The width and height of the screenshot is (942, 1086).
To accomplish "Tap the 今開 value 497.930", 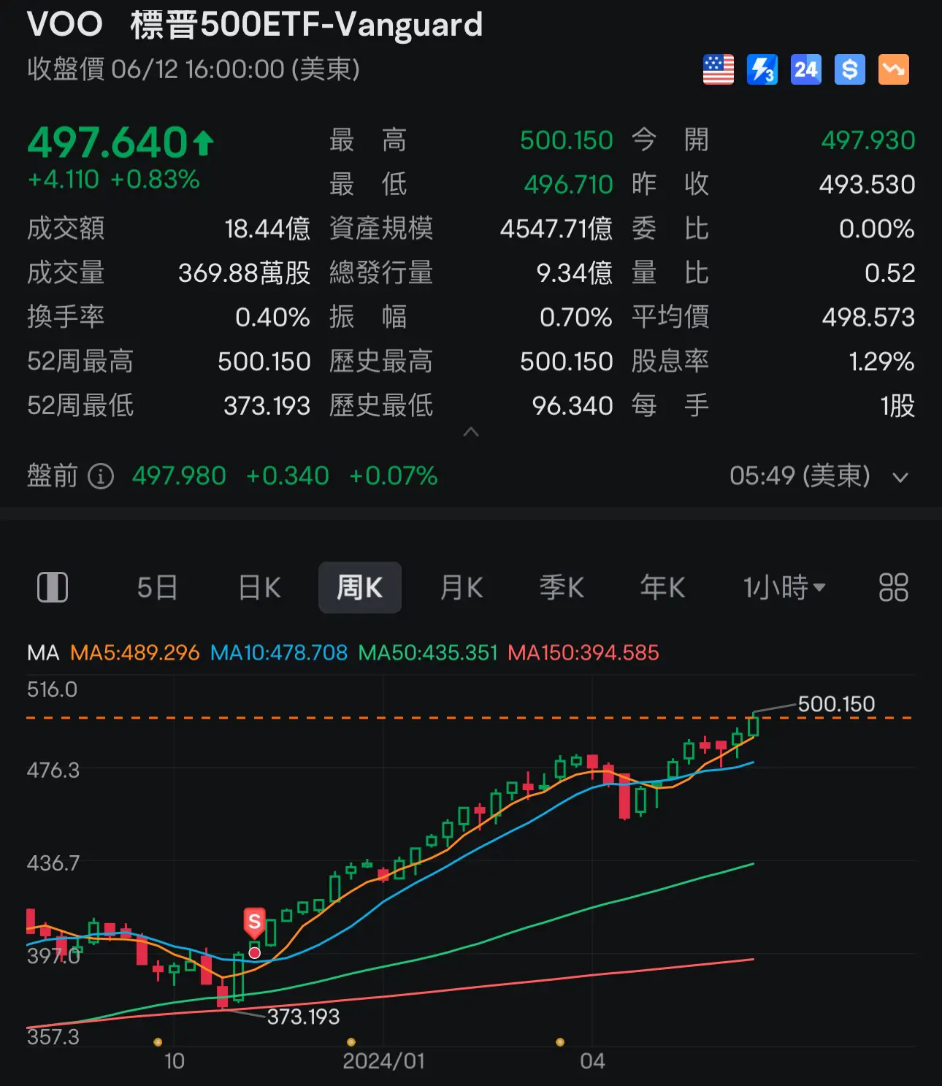I will [868, 140].
